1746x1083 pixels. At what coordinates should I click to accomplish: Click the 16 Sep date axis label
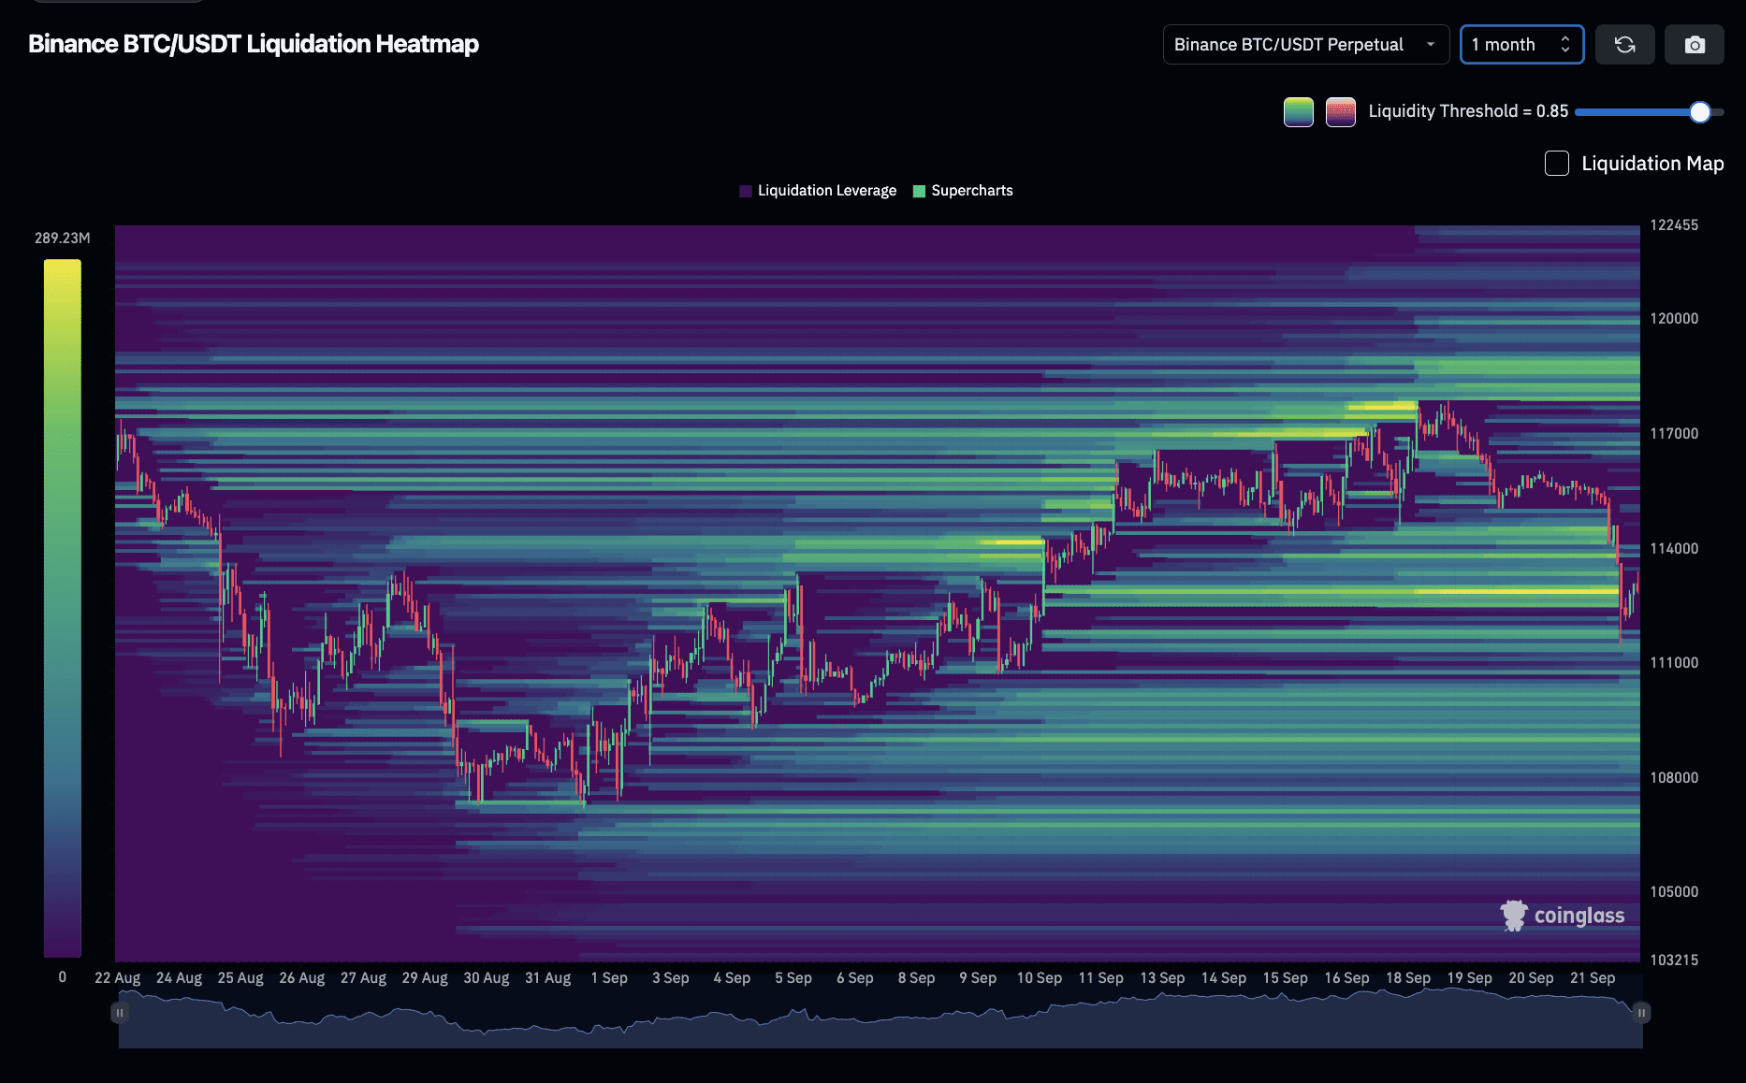pyautogui.click(x=1346, y=978)
